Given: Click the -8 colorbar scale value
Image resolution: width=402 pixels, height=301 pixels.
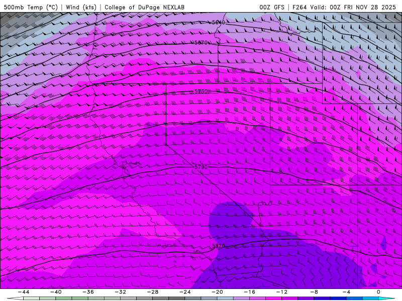Looking at the screenshot, I should [x=314, y=292].
